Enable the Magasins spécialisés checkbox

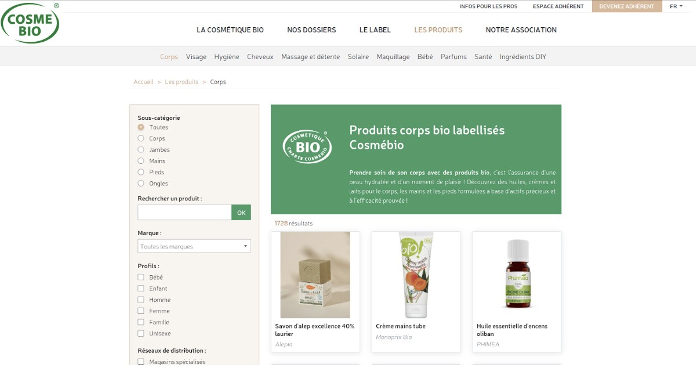click(x=141, y=361)
